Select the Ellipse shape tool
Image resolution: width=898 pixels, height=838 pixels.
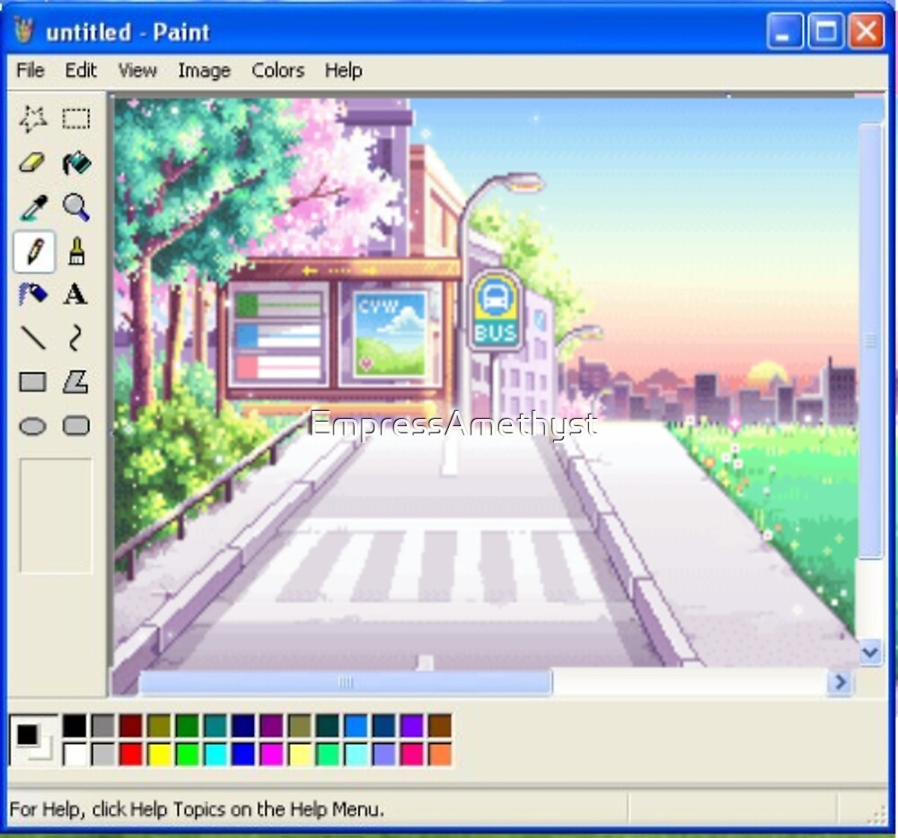click(33, 426)
